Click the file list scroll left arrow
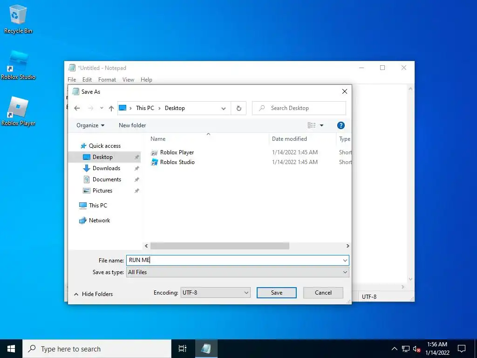This screenshot has width=477, height=358. tap(146, 246)
